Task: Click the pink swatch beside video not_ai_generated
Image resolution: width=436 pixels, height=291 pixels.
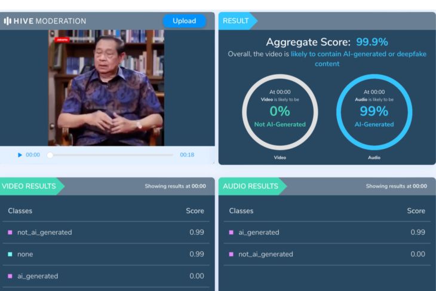Action: pos(10,232)
